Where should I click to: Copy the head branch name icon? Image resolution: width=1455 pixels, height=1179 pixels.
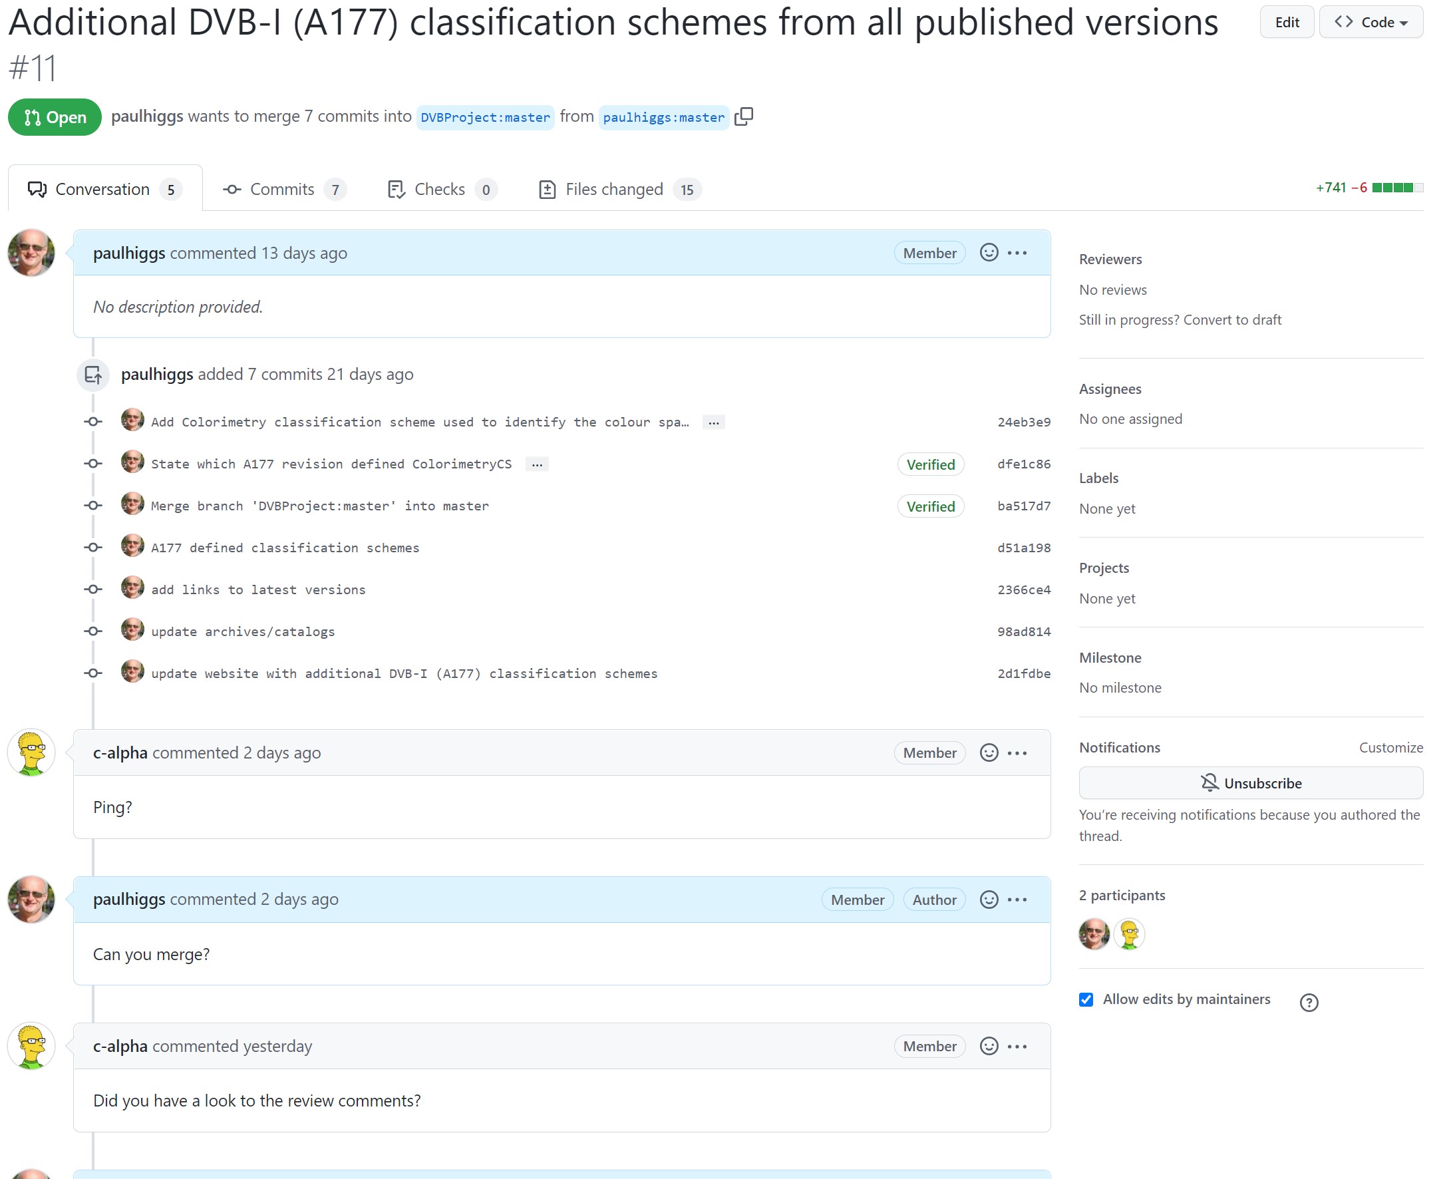pyautogui.click(x=743, y=116)
